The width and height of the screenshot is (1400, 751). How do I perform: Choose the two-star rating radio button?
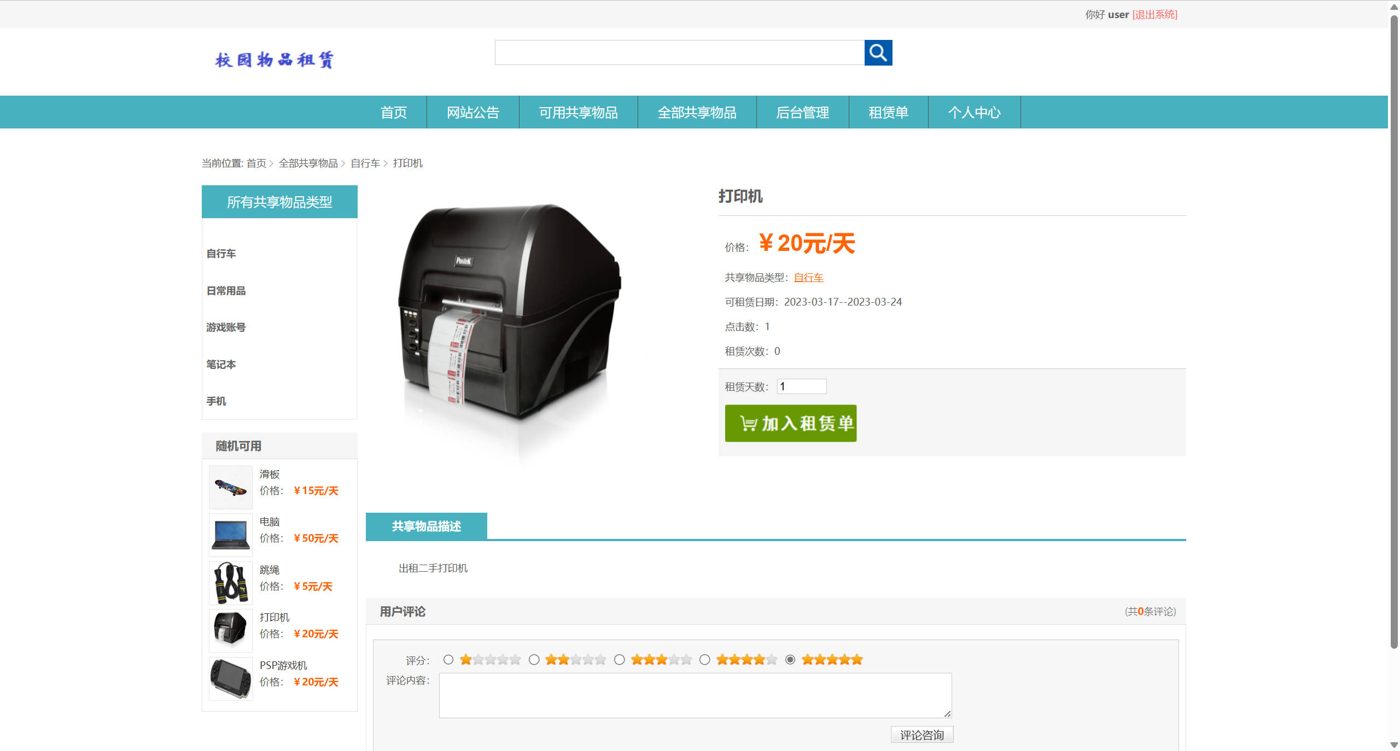pos(534,659)
